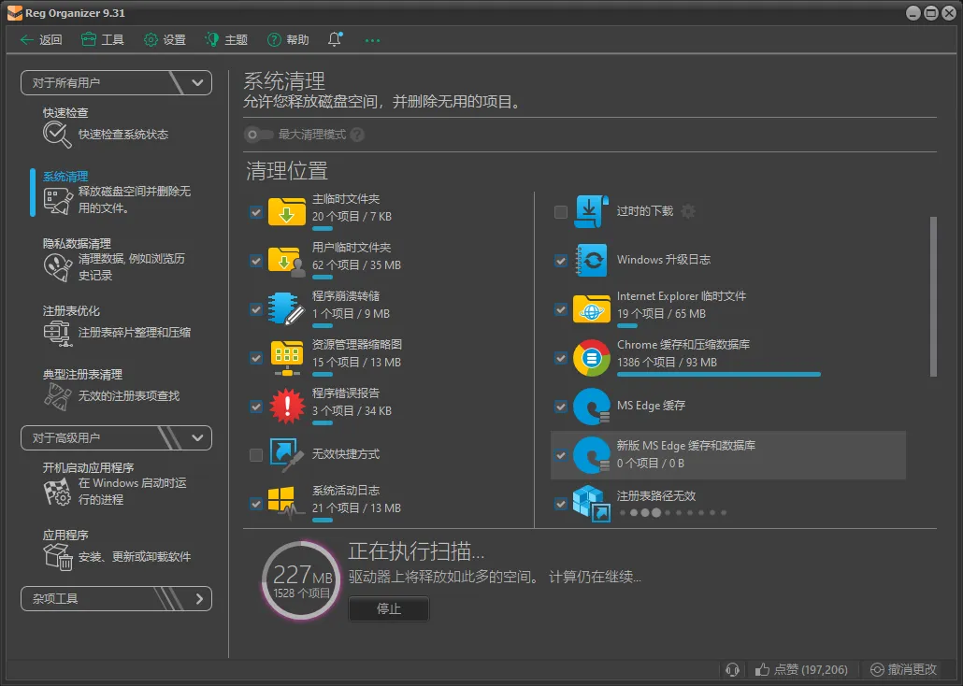The image size is (963, 686).
Task: Click the 过时的下载 download icon
Action: pos(591,211)
